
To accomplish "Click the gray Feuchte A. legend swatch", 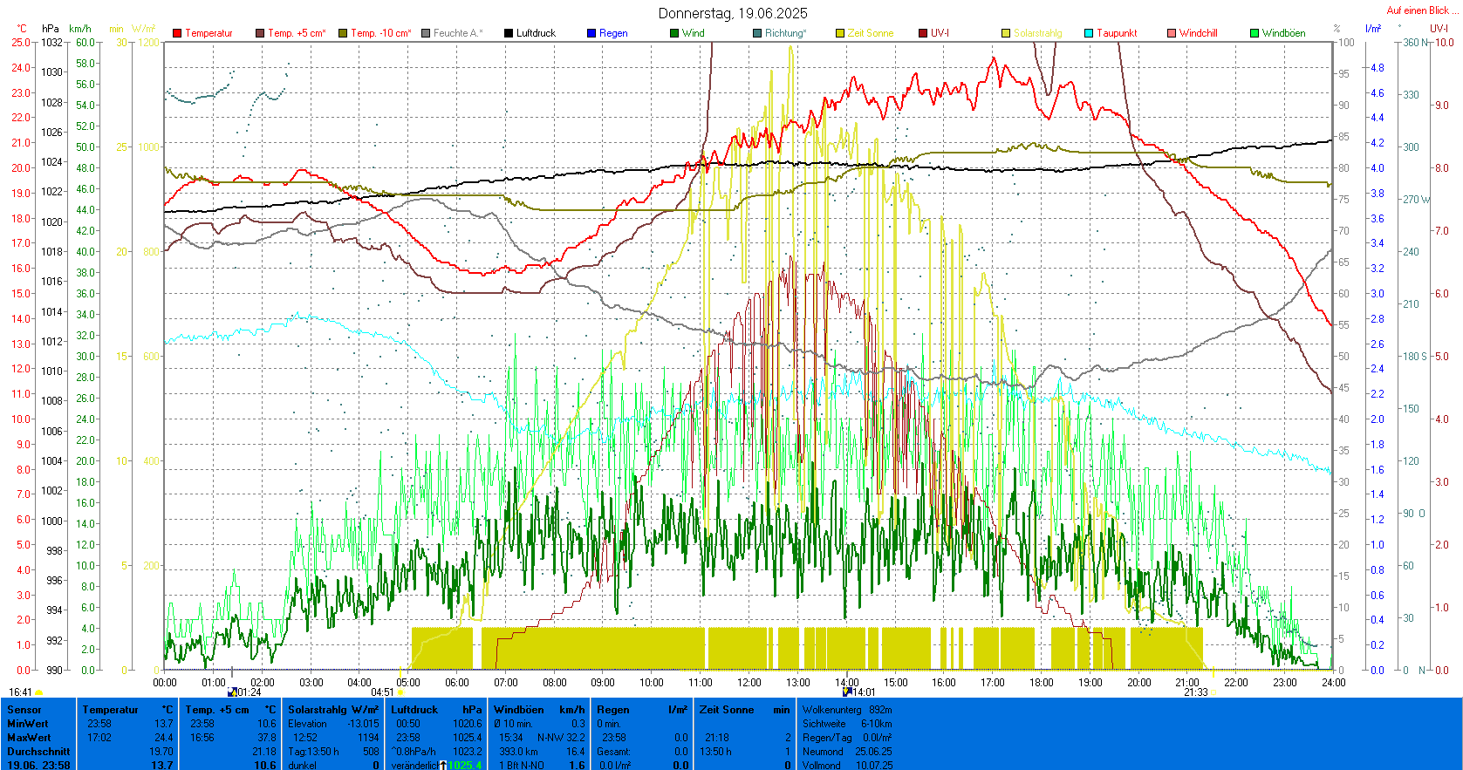I will coord(426,33).
